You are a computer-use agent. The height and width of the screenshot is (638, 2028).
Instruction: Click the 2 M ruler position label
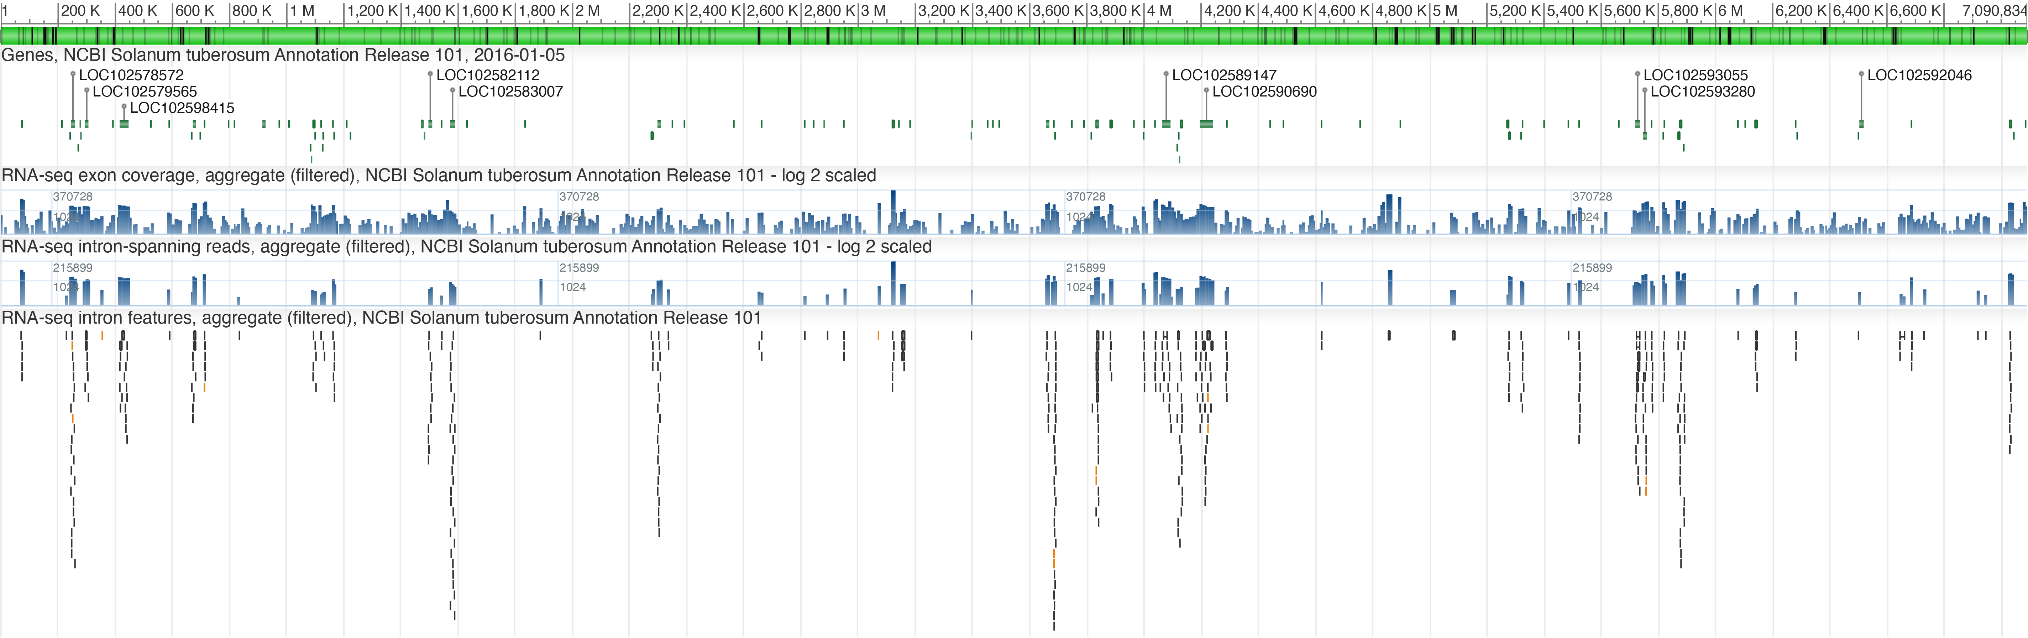pos(588,11)
